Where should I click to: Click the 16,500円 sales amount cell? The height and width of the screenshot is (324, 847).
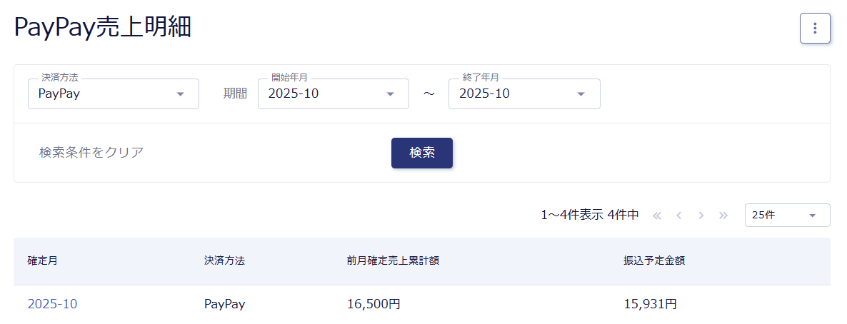[374, 304]
